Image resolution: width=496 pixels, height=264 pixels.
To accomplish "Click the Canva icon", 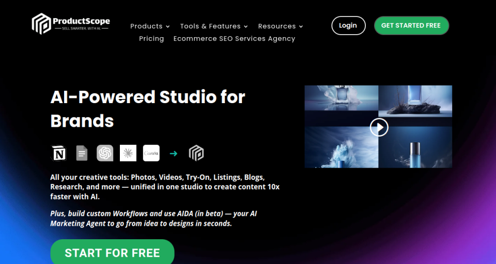I will [x=151, y=153].
